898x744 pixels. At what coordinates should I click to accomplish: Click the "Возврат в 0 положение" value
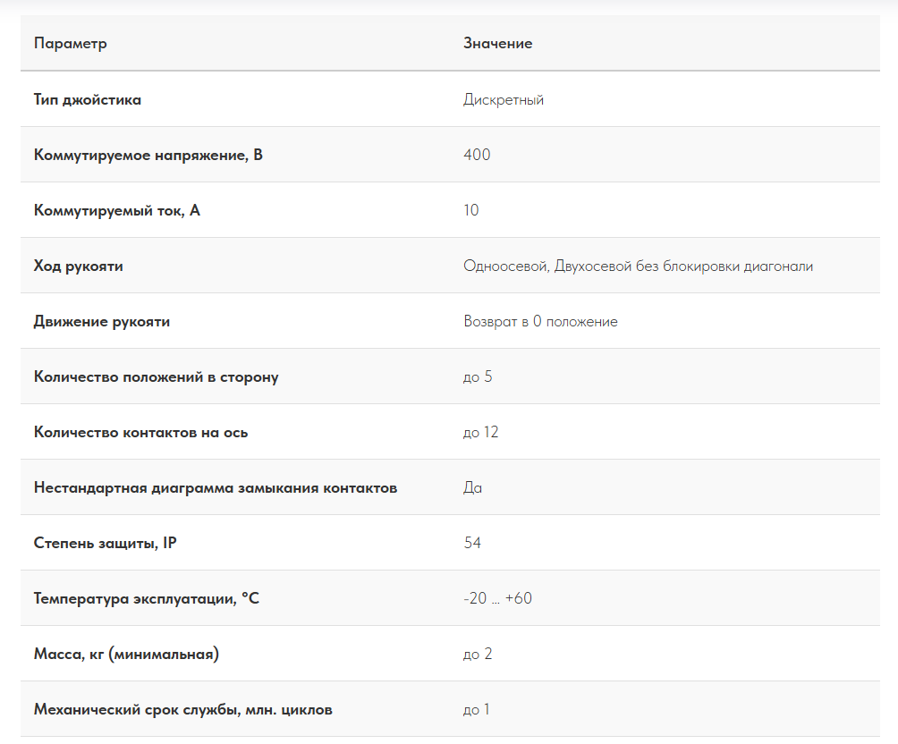point(540,321)
